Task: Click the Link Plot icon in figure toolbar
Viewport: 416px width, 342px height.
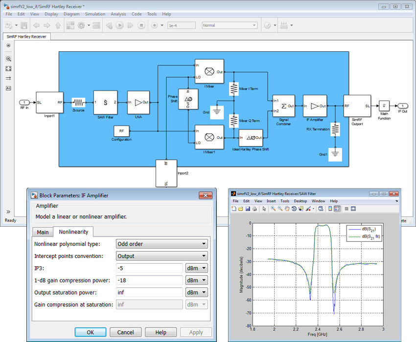Action: click(x=321, y=209)
